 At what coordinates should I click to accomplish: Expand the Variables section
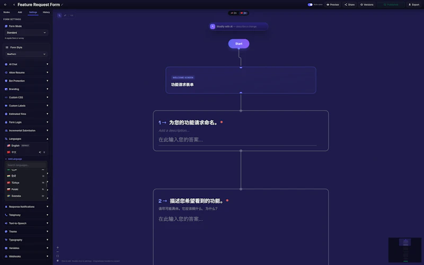tap(26, 248)
